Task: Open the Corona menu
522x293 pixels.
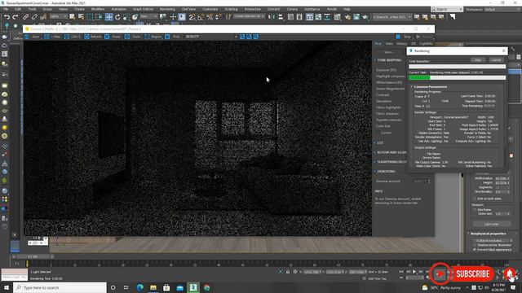Action: 292,9
